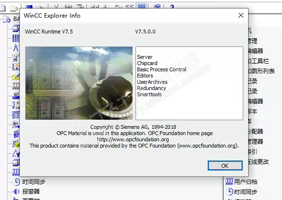Screen dimensions: 282x200
Task: Select Cross Reference cube icon in tree
Action: click(16, 143)
